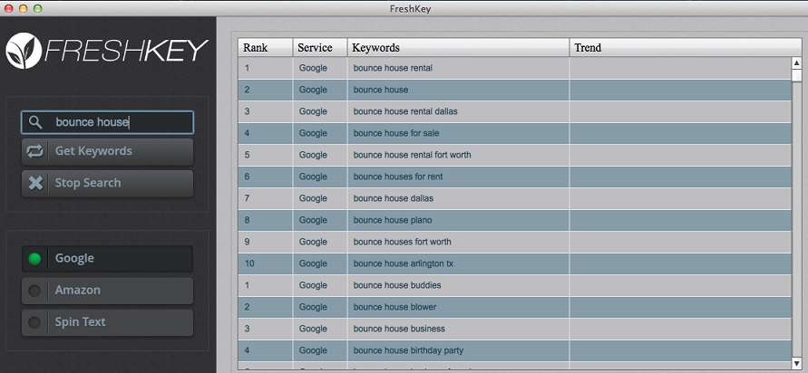This screenshot has height=373, width=808.
Task: Click the FreshKey leaf logo icon
Action: coord(24,51)
